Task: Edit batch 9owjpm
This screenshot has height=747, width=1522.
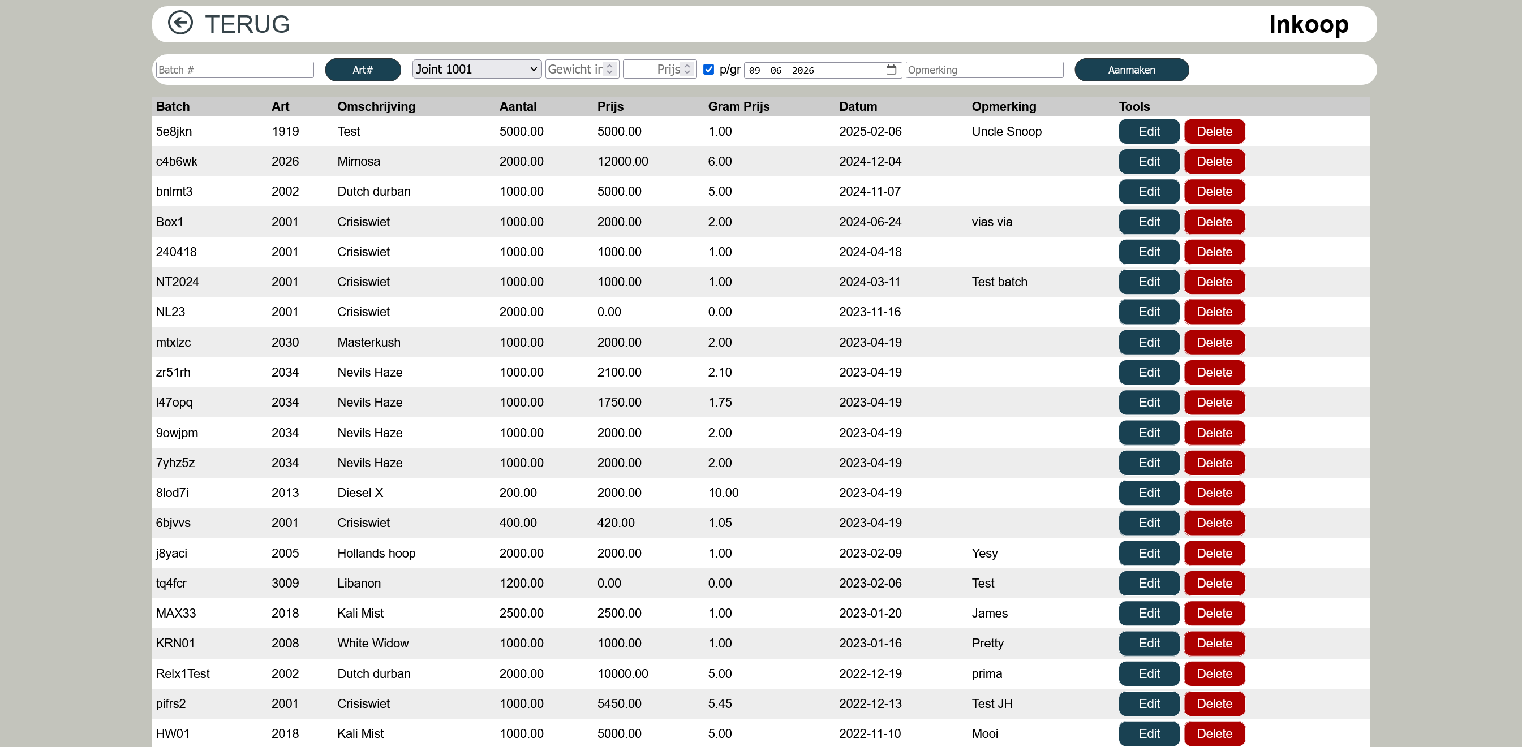Action: click(1149, 432)
